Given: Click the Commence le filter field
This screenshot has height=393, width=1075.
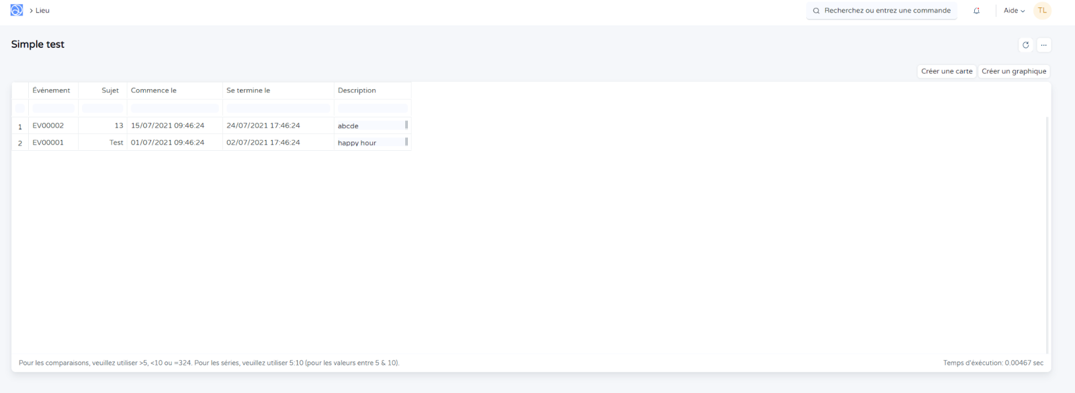Looking at the screenshot, I should pos(175,109).
